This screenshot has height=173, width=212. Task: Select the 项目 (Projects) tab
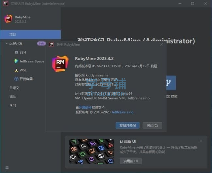coord(30,34)
